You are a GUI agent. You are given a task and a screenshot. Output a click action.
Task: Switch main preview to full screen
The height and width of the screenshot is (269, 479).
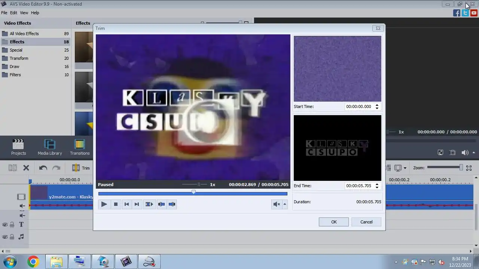(440, 152)
